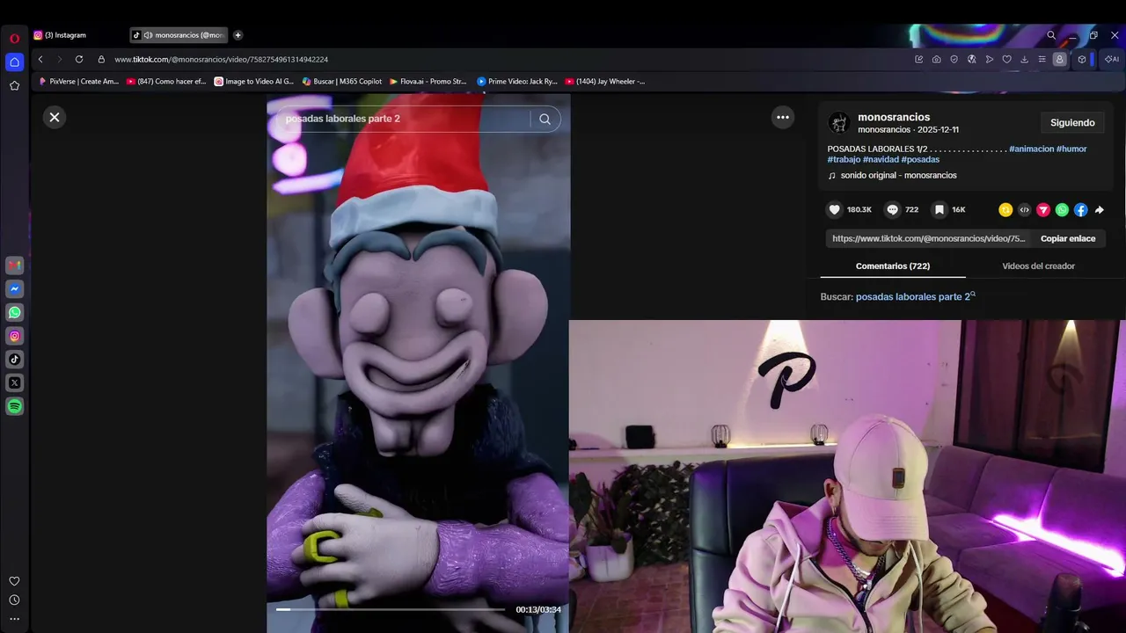
Task: Save video with the bookmark icon
Action: [x=940, y=209]
